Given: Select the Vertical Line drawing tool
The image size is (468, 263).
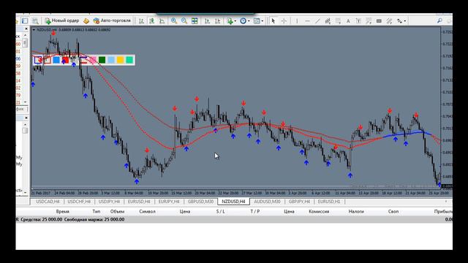Looking at the screenshot, I should 297,21.
